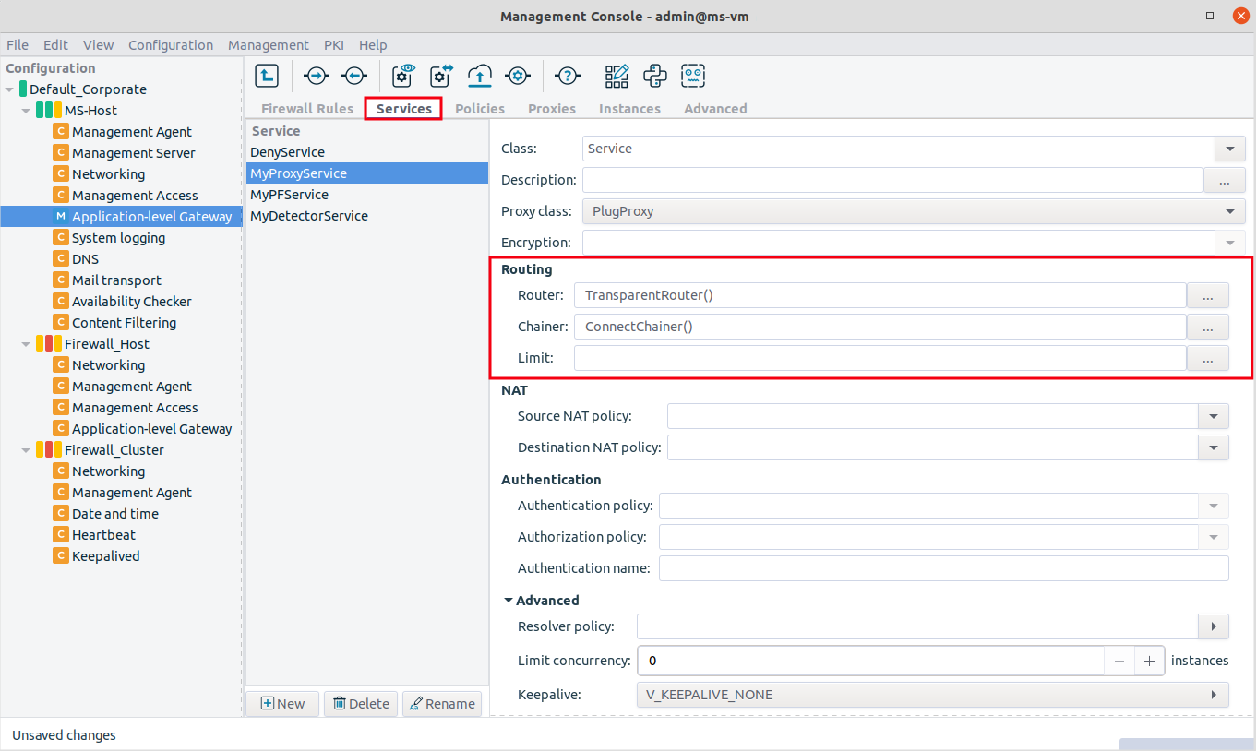Expand the Router value chooser with its ellipsis

click(x=1207, y=295)
